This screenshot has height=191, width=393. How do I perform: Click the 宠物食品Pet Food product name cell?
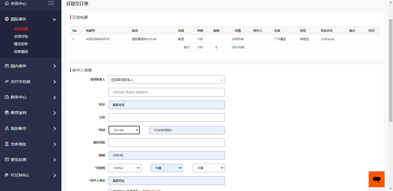pos(144,39)
